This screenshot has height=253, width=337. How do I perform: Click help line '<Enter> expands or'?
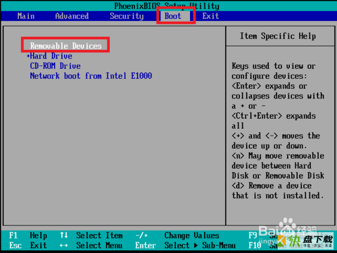[270, 86]
